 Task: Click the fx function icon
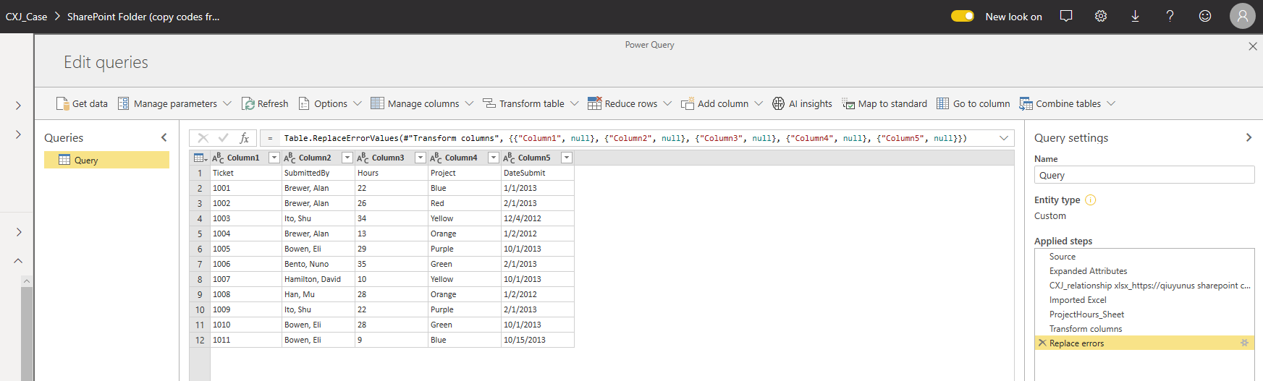[245, 137]
